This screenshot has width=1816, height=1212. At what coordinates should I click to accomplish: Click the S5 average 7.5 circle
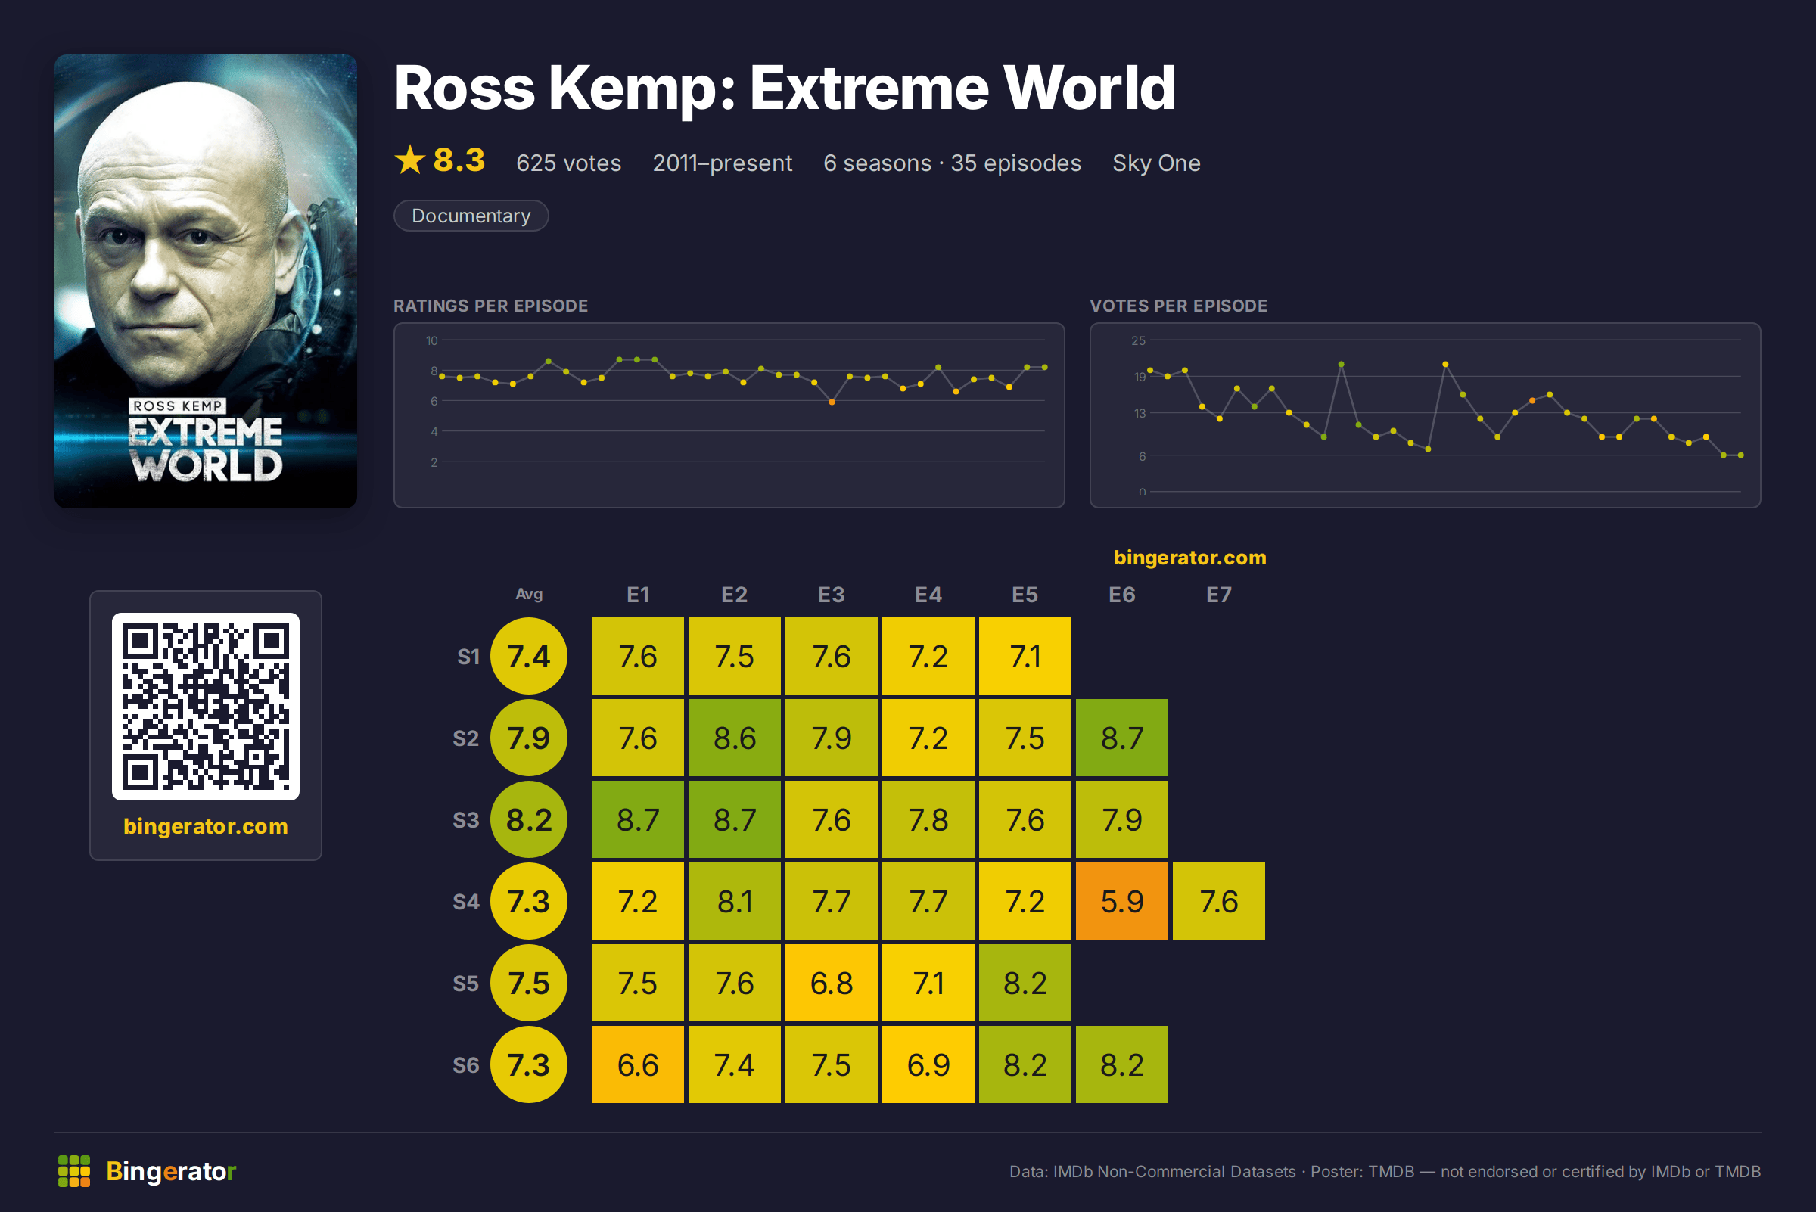pyautogui.click(x=529, y=984)
